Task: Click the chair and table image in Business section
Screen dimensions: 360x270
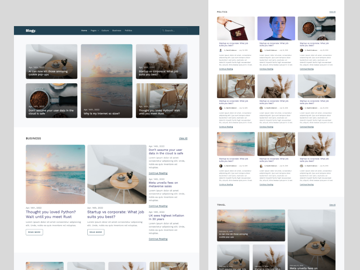Action: pos(117,174)
